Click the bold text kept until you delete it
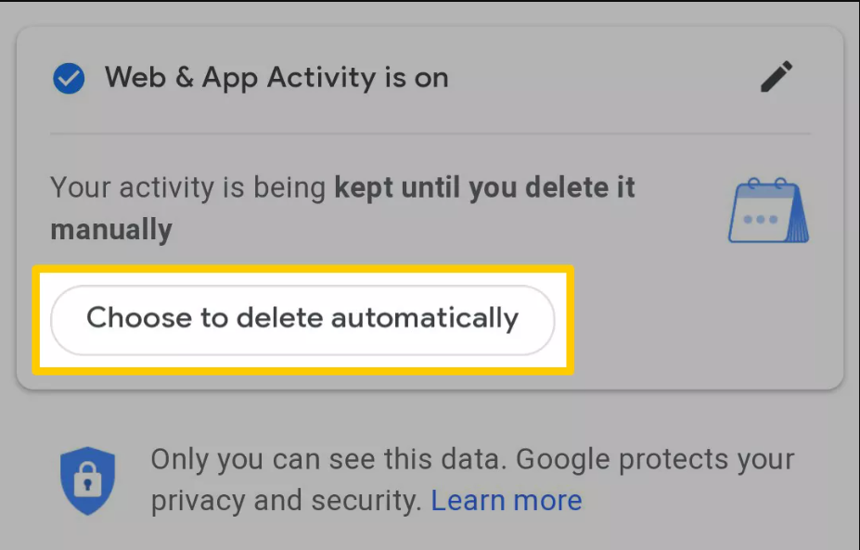 click(485, 187)
